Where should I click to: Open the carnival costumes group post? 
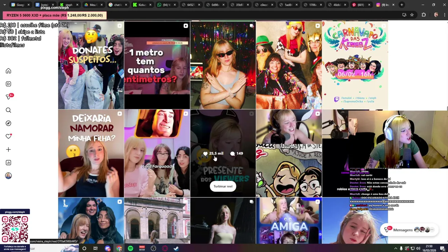tap(289, 65)
